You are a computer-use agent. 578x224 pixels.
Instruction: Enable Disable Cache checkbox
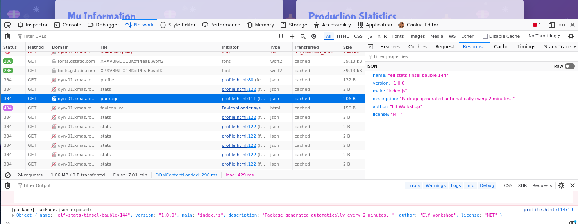(485, 36)
